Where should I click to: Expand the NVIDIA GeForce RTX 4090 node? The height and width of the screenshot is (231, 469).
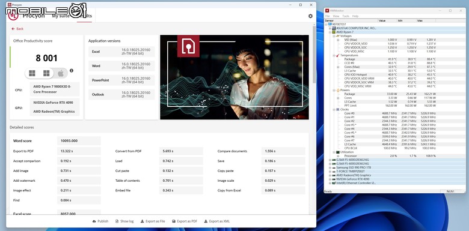(330, 179)
